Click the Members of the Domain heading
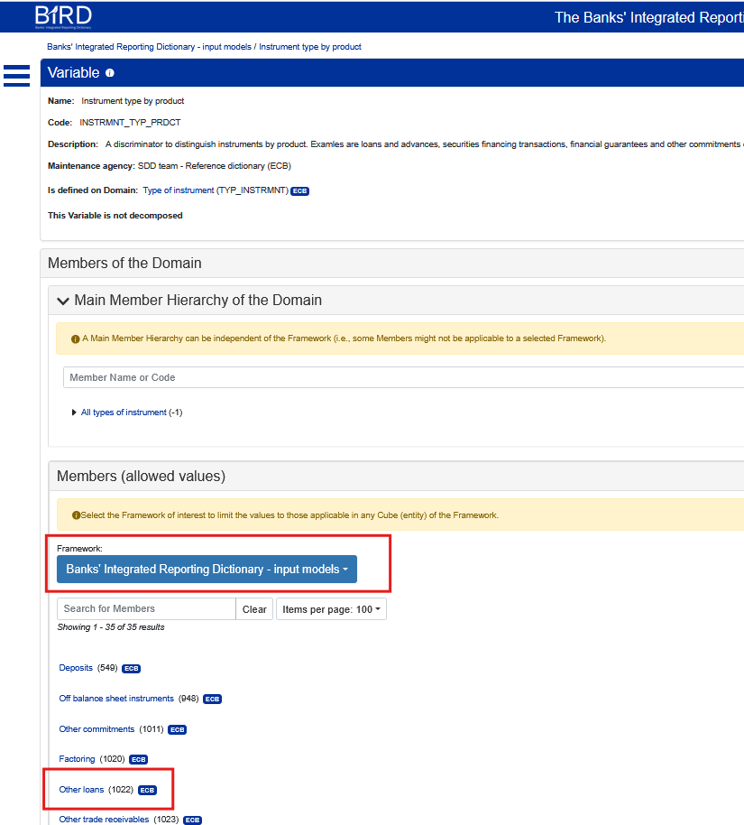Screen dimensions: 744x825 (124, 263)
